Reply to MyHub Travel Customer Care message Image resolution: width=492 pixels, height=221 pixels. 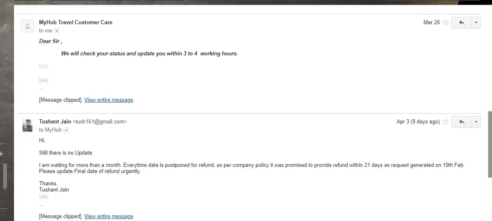click(461, 23)
